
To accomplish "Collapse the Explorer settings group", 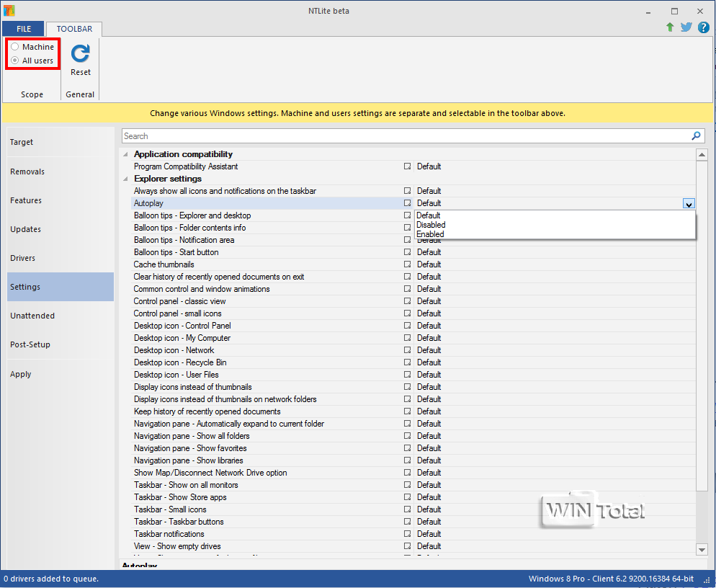I will 126,179.
